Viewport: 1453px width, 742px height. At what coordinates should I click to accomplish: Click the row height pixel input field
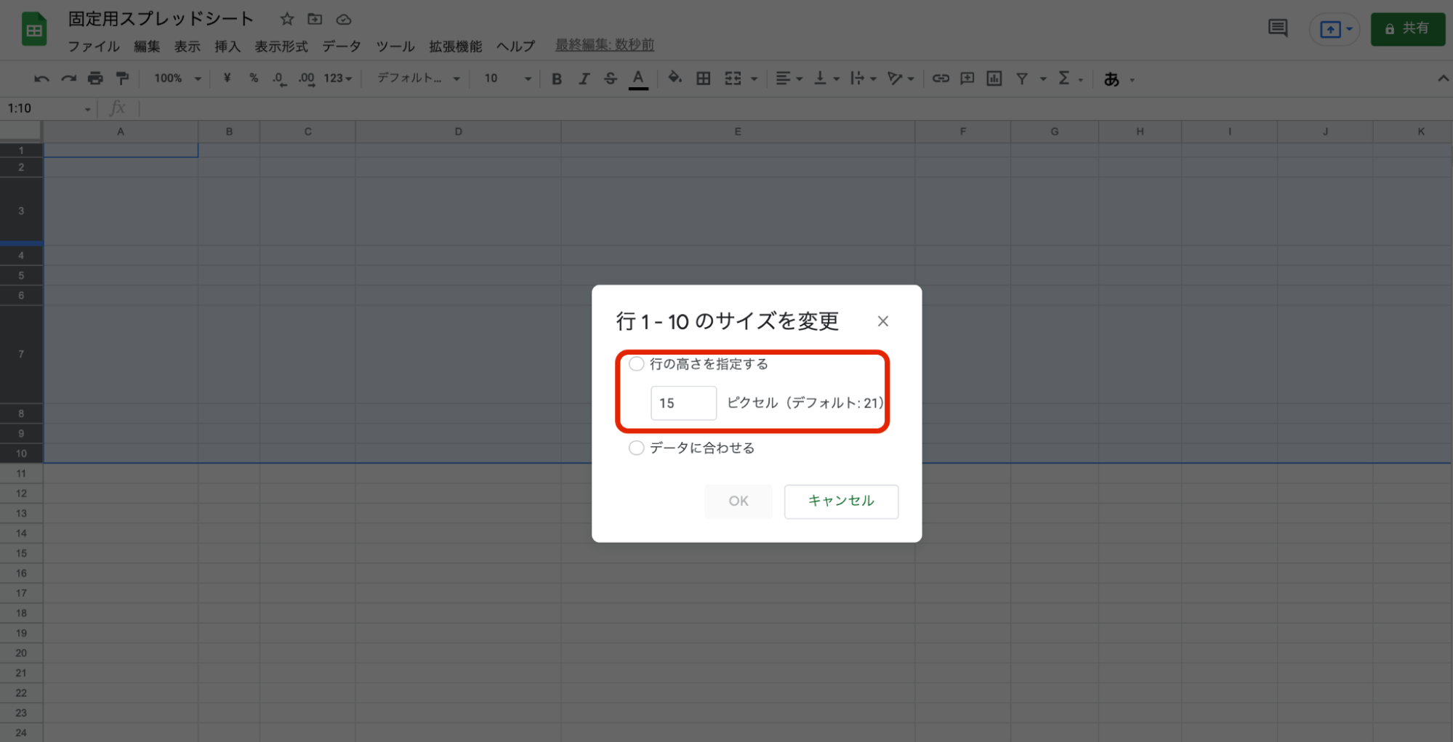click(683, 403)
